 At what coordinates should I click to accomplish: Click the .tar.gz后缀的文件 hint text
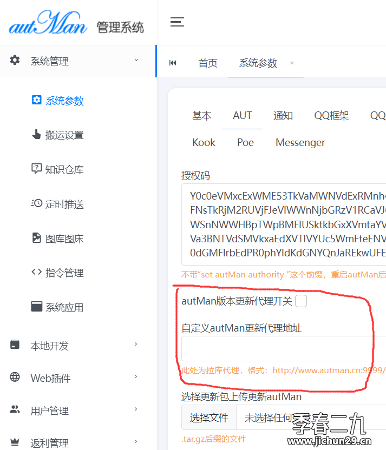click(x=214, y=439)
